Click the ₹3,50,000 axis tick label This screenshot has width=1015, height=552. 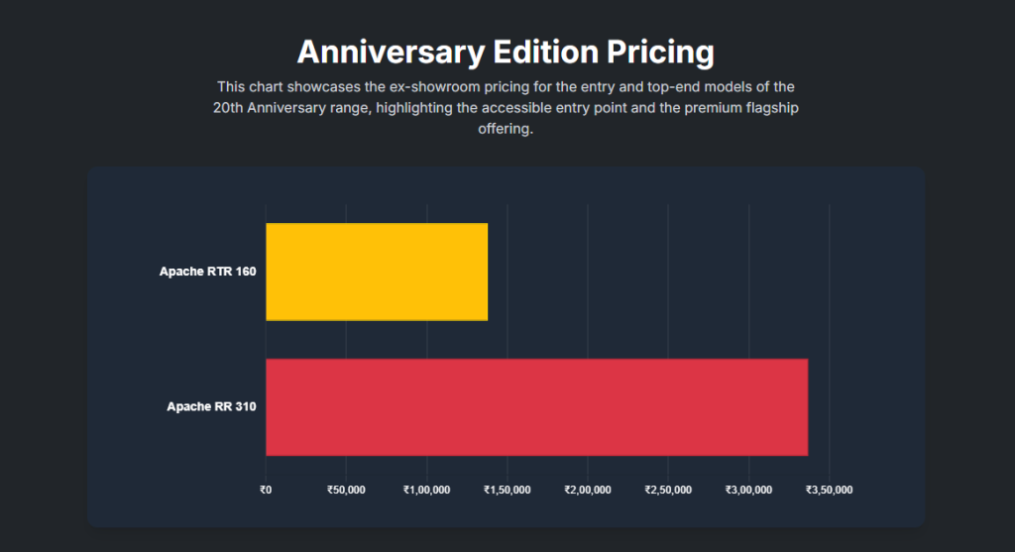tap(830, 490)
